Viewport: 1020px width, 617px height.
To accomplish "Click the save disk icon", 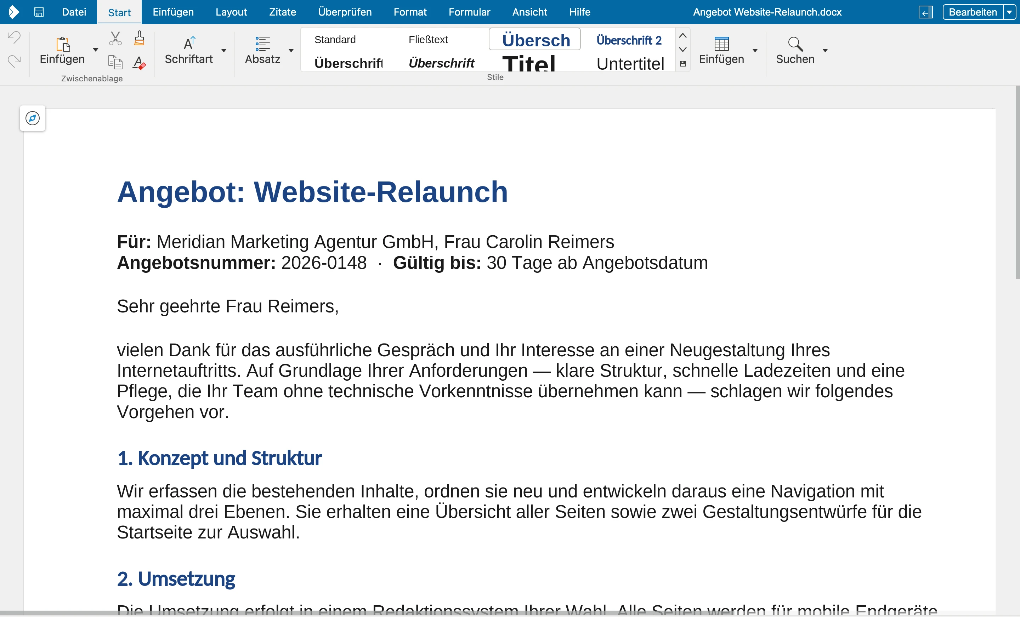I will pos(39,12).
